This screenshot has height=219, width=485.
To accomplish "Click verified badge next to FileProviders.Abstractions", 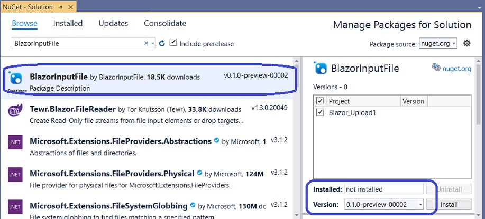I will point(216,141).
